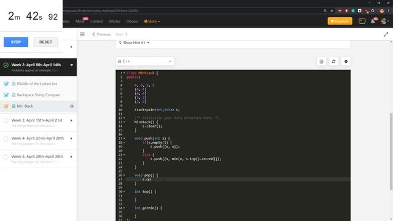Open the hamburger menu icon beside Previous
This screenshot has height=221, width=393.
click(82, 34)
